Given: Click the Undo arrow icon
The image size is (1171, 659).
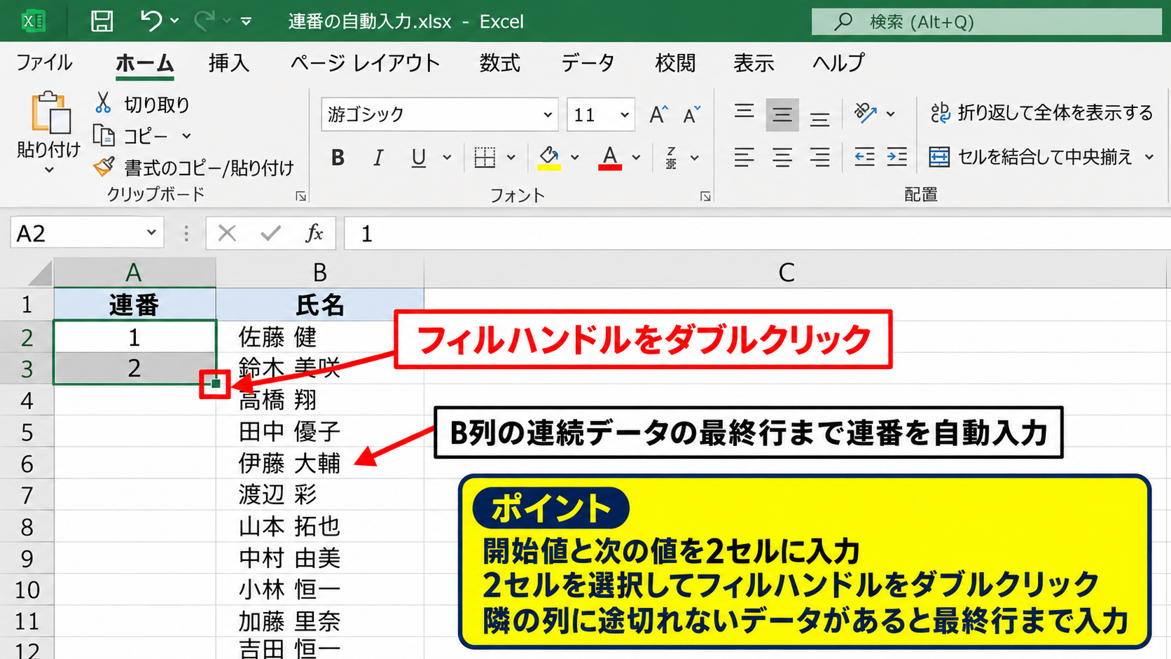Looking at the screenshot, I should coord(151,20).
